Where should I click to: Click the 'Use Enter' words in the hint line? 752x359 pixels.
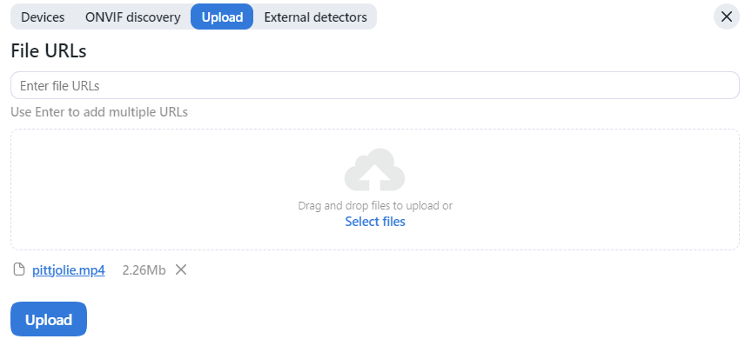tap(34, 112)
